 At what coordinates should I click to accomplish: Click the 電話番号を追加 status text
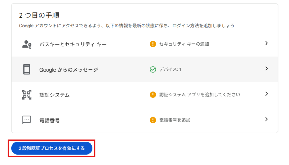pyautogui.click(x=175, y=120)
